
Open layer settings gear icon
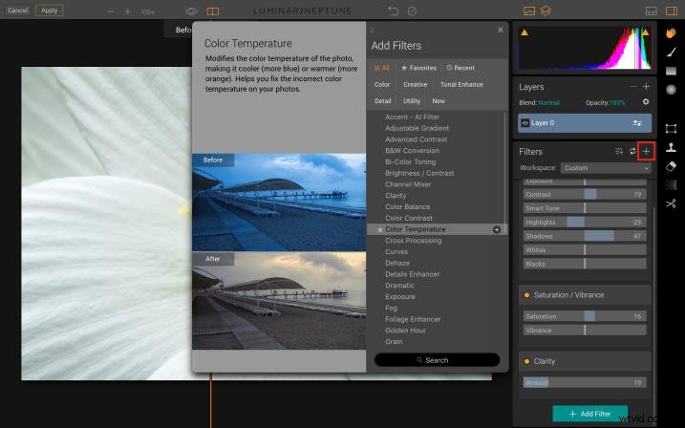point(646,102)
